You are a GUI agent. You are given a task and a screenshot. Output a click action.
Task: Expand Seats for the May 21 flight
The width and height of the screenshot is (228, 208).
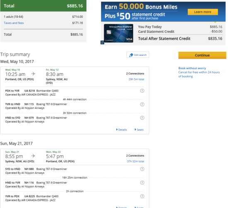coord(139,207)
